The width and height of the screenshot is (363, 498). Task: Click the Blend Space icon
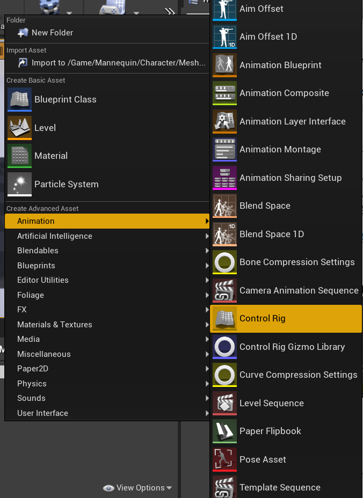tap(224, 206)
